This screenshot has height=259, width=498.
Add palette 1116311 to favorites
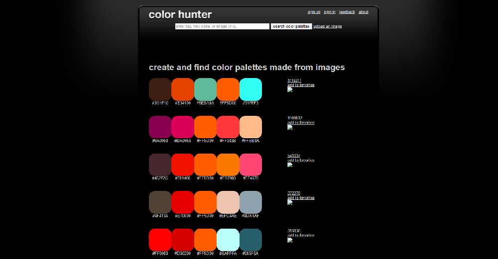(x=301, y=85)
